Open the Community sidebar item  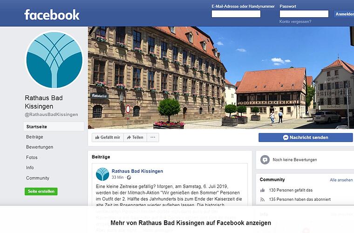pos(38,178)
